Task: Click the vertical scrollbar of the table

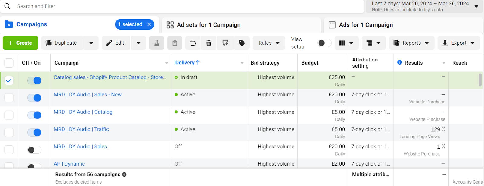Action: [x=480, y=80]
